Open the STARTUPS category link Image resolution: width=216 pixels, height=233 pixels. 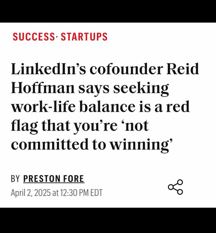click(x=84, y=37)
